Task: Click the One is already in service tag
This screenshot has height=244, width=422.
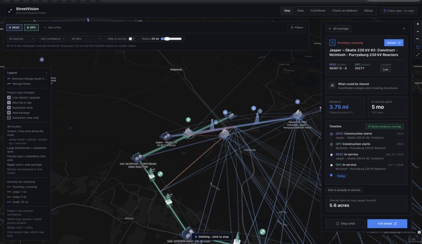Action: click(x=344, y=190)
